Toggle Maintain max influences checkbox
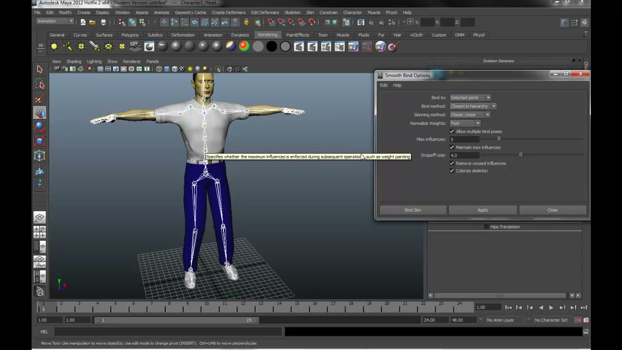Image resolution: width=622 pixels, height=350 pixels. [452, 147]
